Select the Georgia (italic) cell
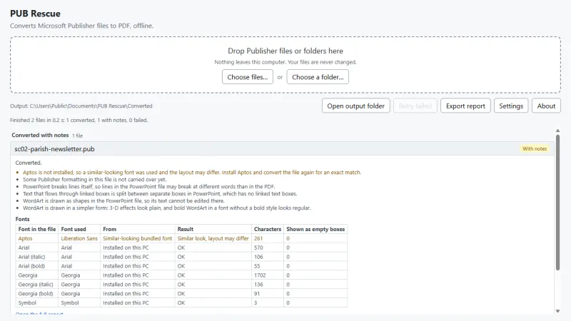 [36, 284]
